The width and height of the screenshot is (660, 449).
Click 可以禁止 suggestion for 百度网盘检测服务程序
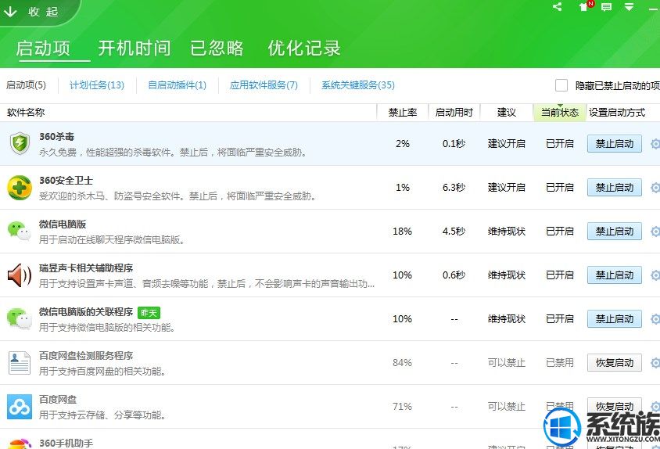coord(507,363)
